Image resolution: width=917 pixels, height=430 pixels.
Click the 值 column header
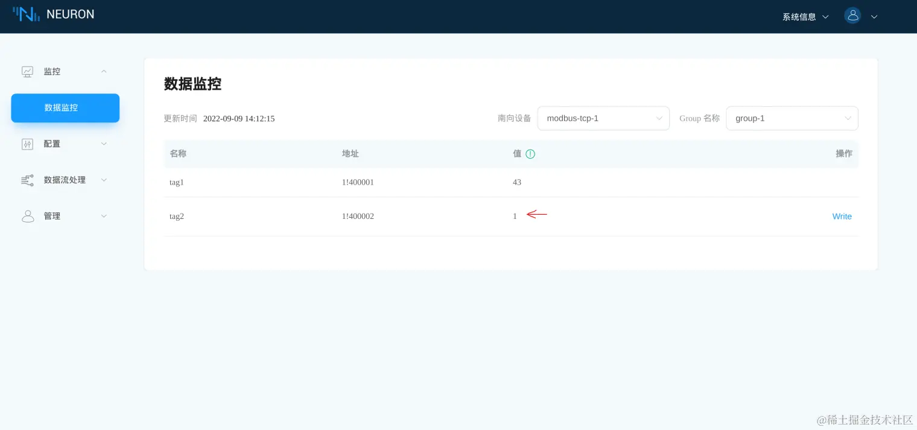pyautogui.click(x=517, y=154)
